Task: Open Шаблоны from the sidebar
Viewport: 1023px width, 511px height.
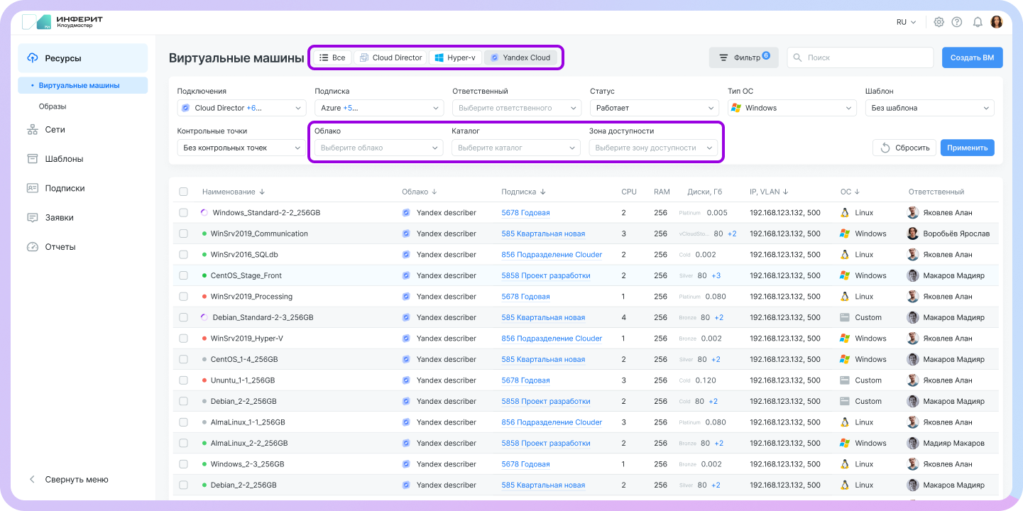Action: (64, 159)
